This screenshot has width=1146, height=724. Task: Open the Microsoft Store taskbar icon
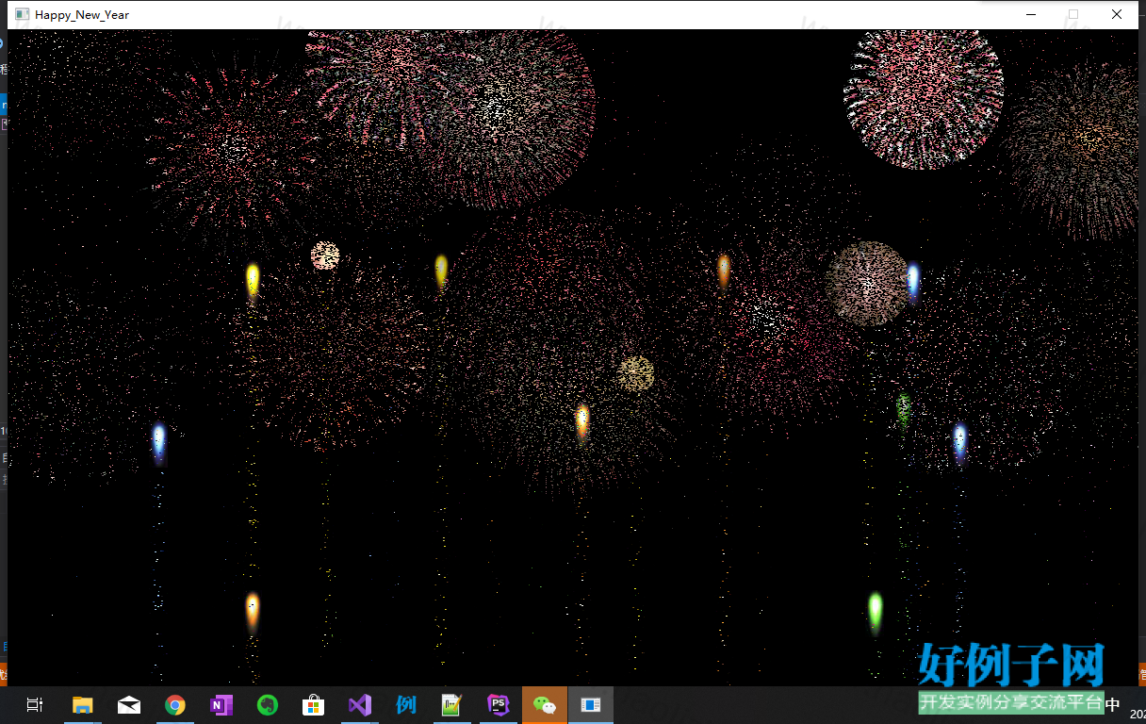pyautogui.click(x=313, y=705)
